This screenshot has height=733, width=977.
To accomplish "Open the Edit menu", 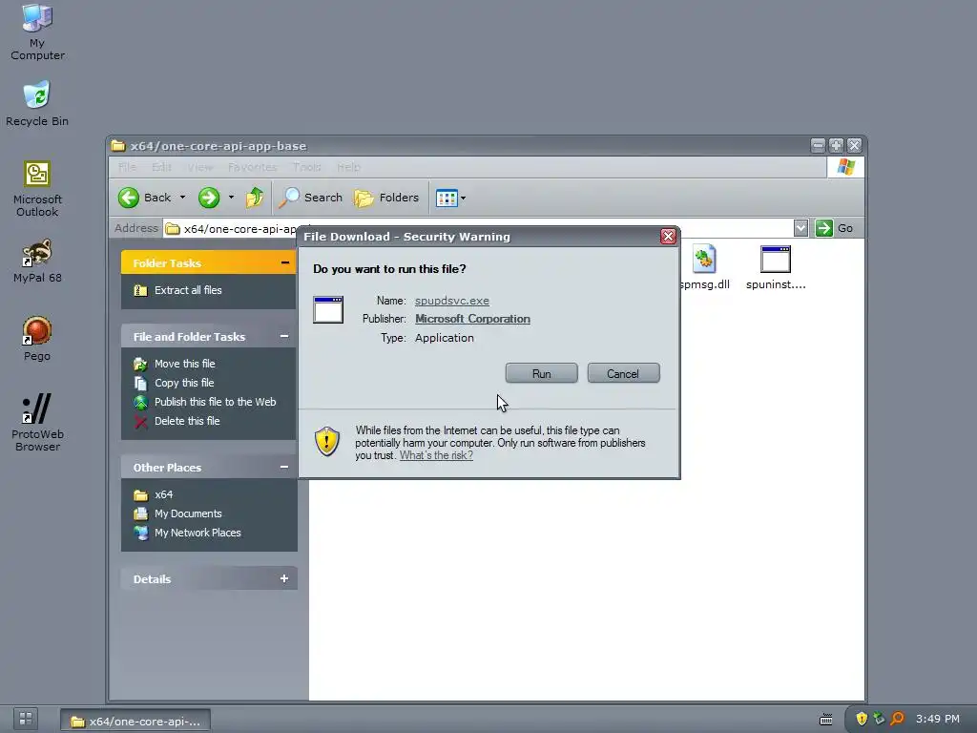I will (161, 167).
